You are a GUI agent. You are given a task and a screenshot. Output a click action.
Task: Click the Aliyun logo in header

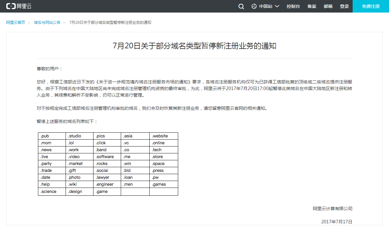click(x=19, y=6)
